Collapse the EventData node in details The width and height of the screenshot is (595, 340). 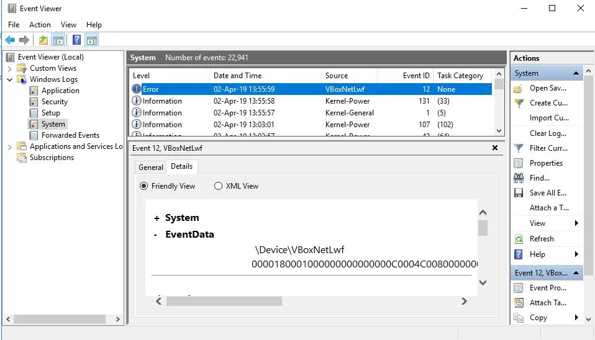tap(155, 235)
